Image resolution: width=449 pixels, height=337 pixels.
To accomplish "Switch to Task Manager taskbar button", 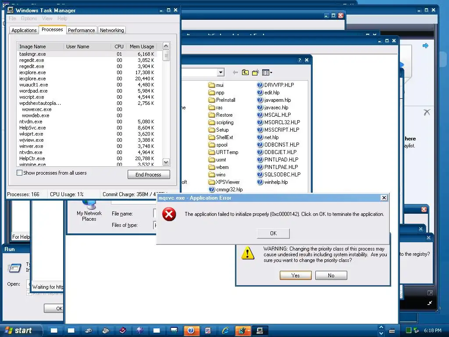I will (x=260, y=330).
